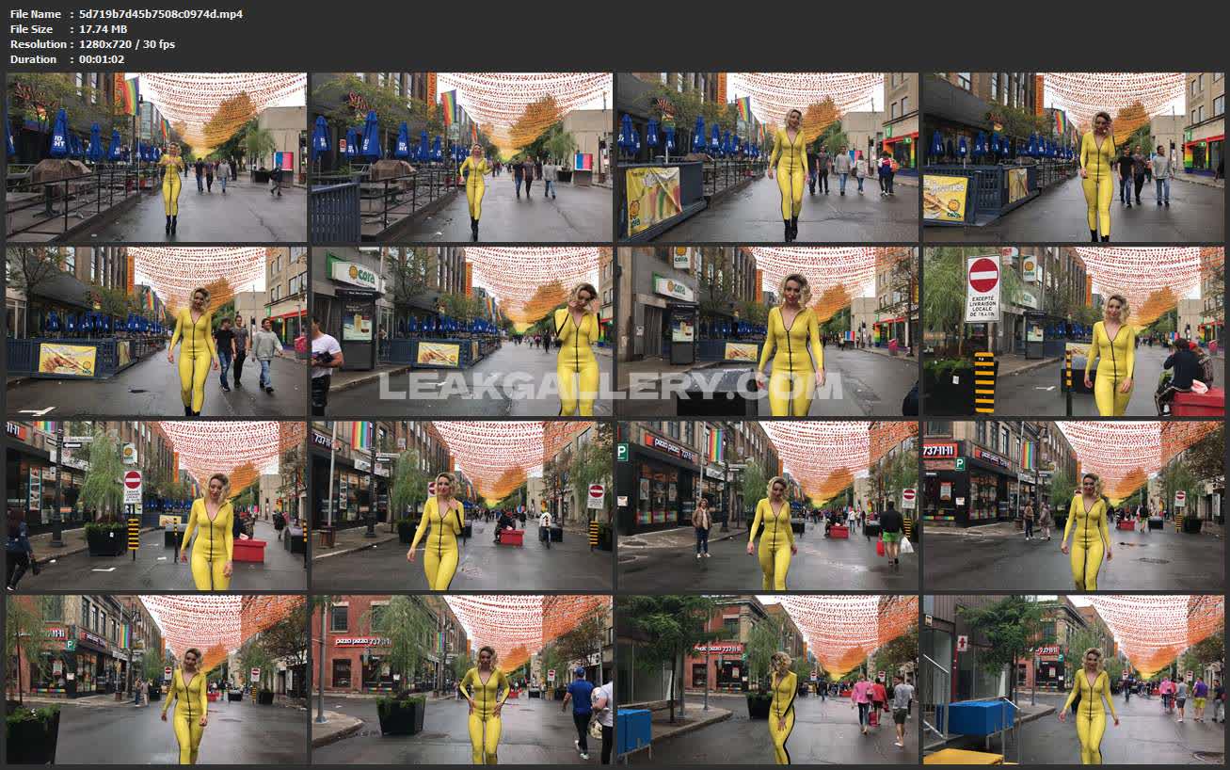The height and width of the screenshot is (770, 1230).
Task: Click second-row thumbnail with dark trash bin foreground
Action: 767,331
